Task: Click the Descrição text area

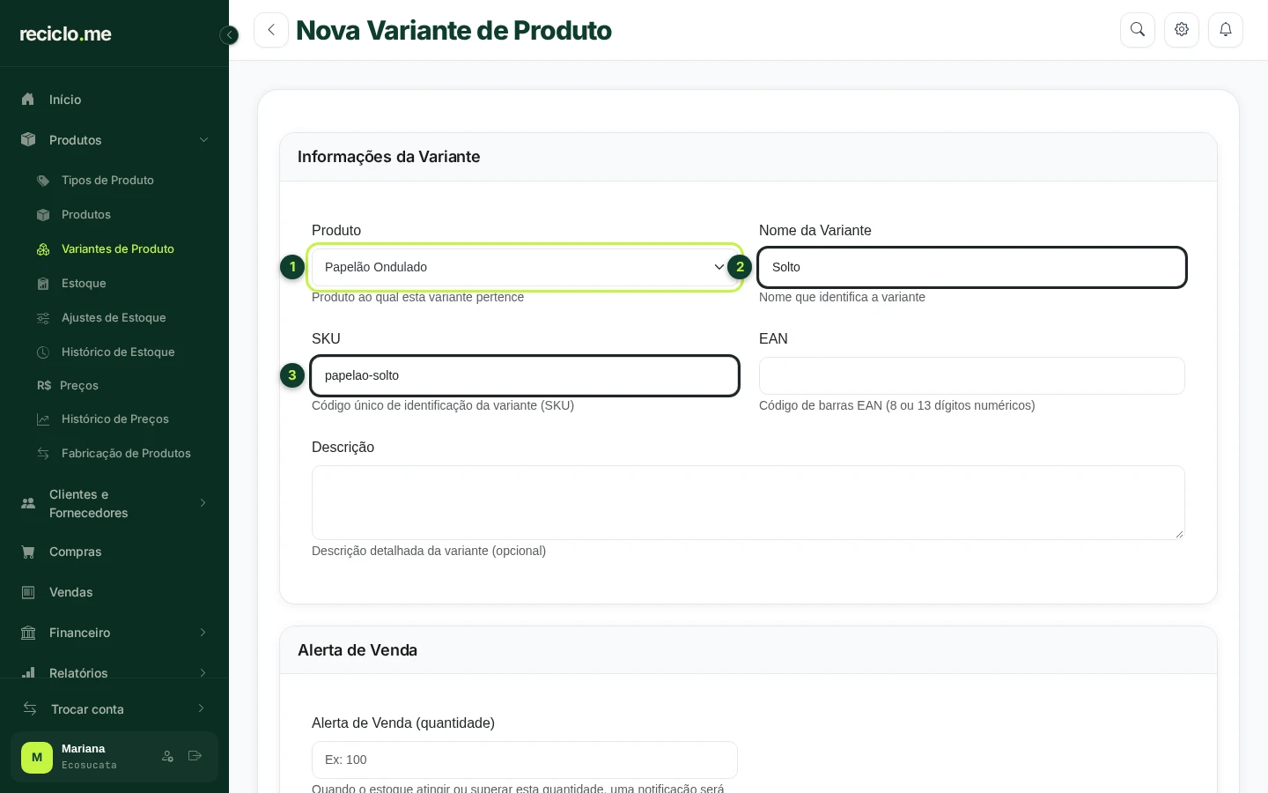Action: (748, 502)
